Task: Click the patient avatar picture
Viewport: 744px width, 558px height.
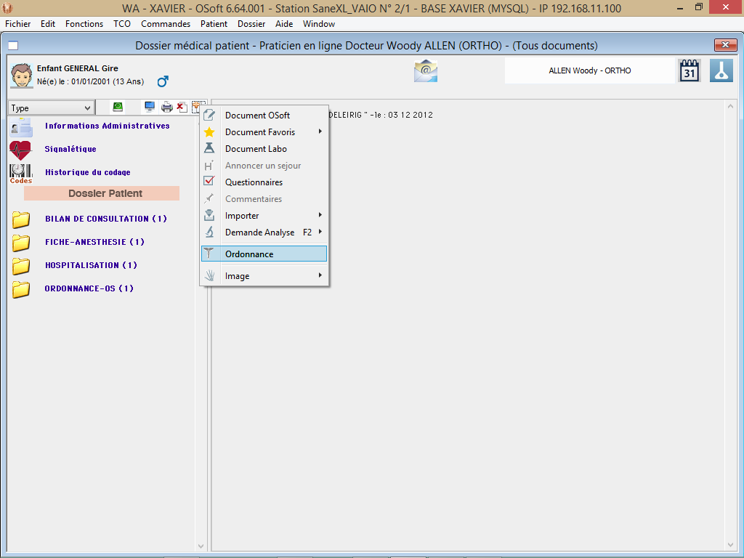Action: coord(21,75)
